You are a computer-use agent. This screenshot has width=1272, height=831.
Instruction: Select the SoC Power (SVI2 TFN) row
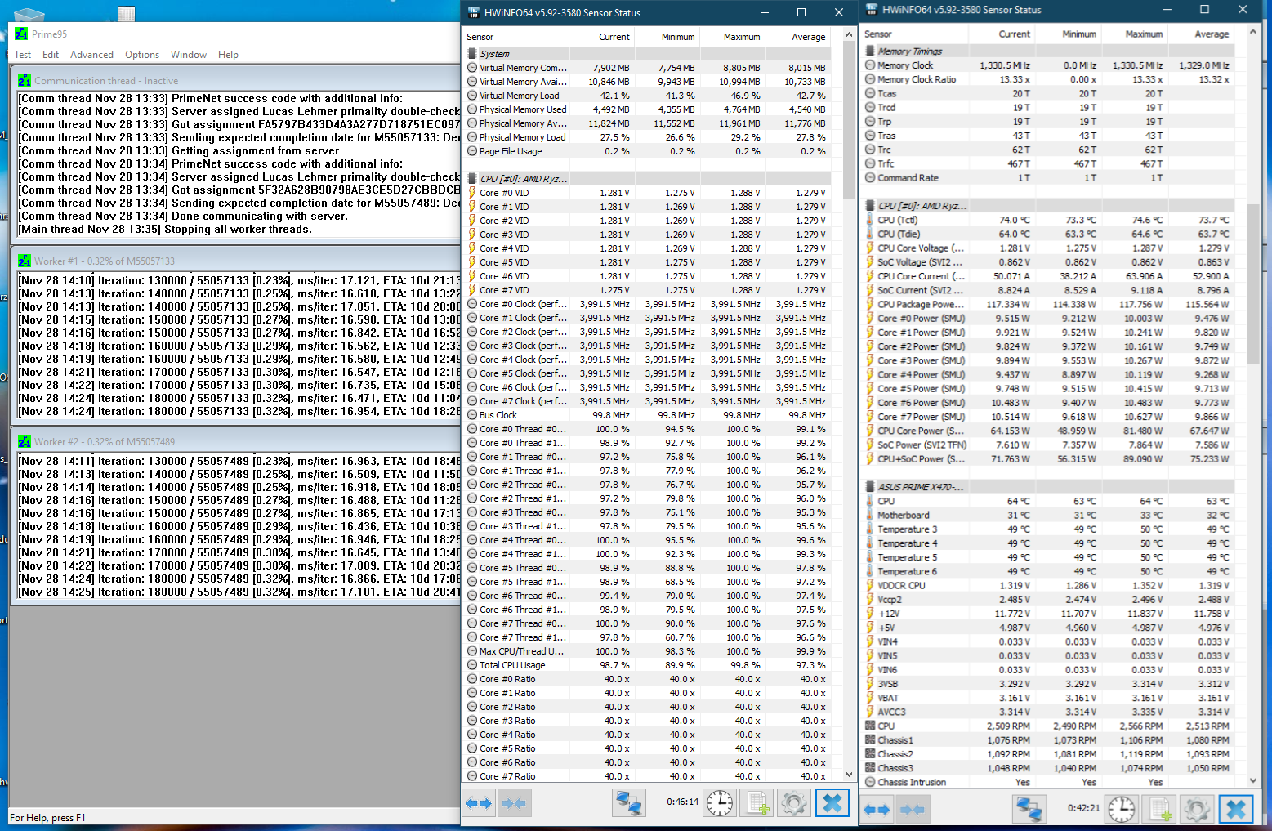[x=1047, y=445]
